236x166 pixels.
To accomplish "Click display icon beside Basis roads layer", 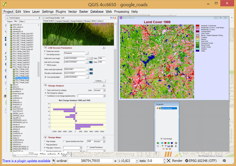I will tap(91, 69).
